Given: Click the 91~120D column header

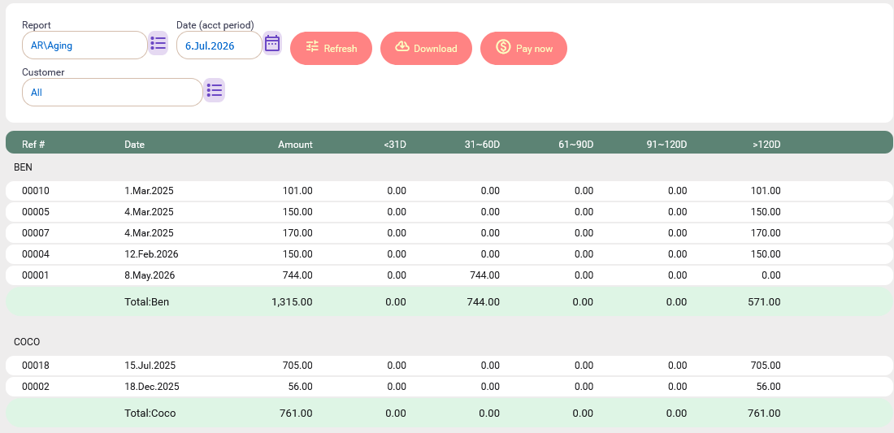Looking at the screenshot, I should 666,145.
